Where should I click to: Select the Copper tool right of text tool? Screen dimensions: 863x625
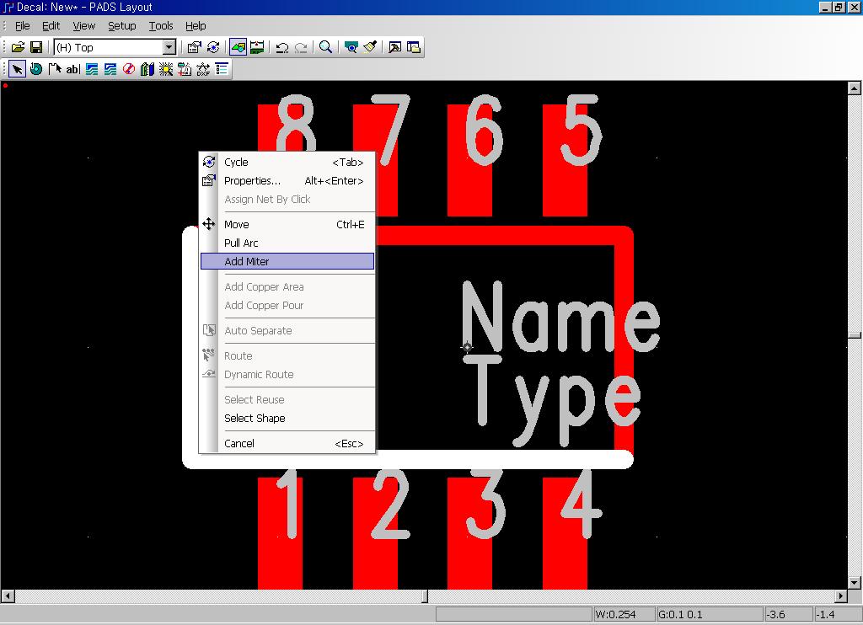click(92, 69)
